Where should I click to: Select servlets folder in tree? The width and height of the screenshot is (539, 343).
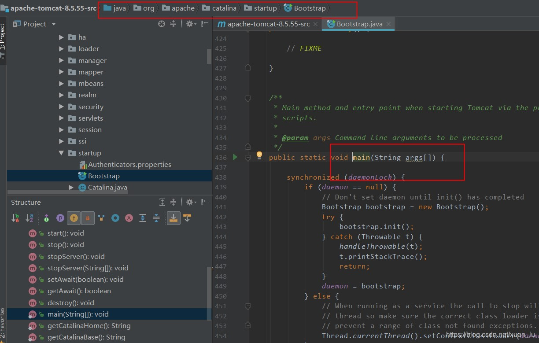pyautogui.click(x=86, y=118)
